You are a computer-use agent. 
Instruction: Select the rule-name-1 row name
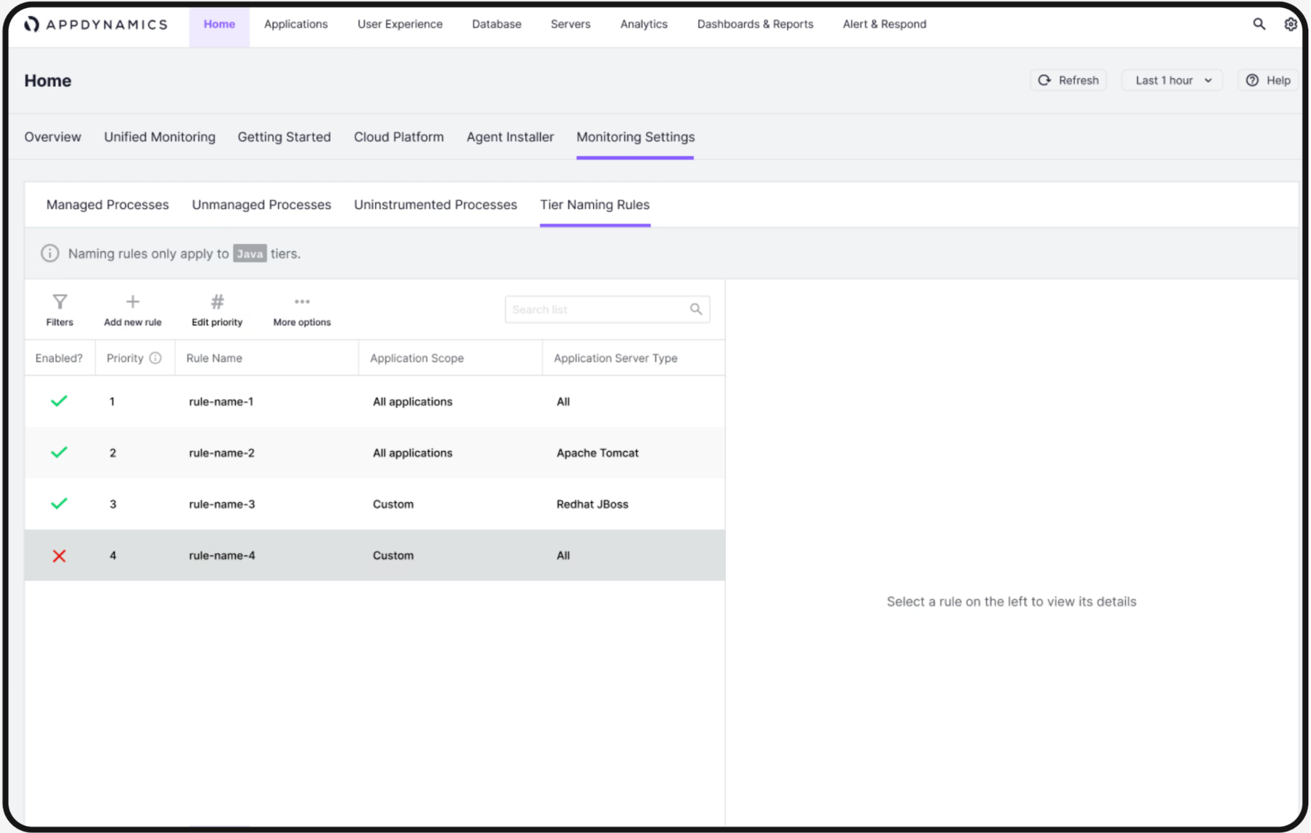tap(221, 402)
